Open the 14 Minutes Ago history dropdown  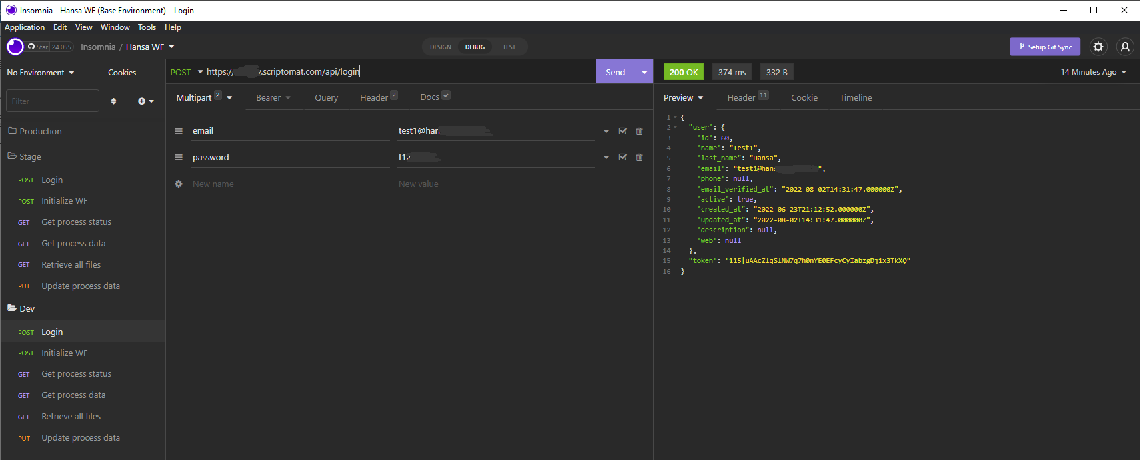[x=1094, y=72]
